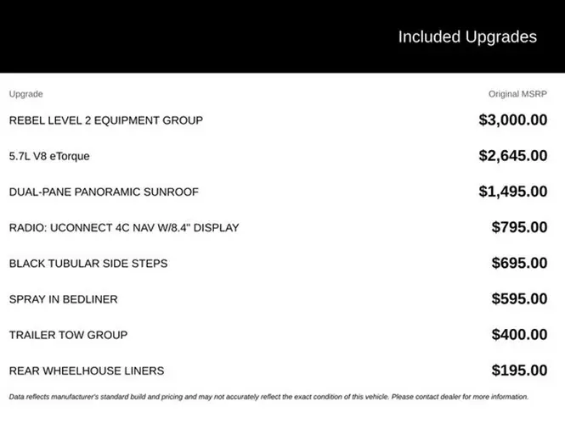This screenshot has width=565, height=423.
Task: Select DUAL-PANE PANORAMIC SUNROOF item
Action: [x=104, y=192]
